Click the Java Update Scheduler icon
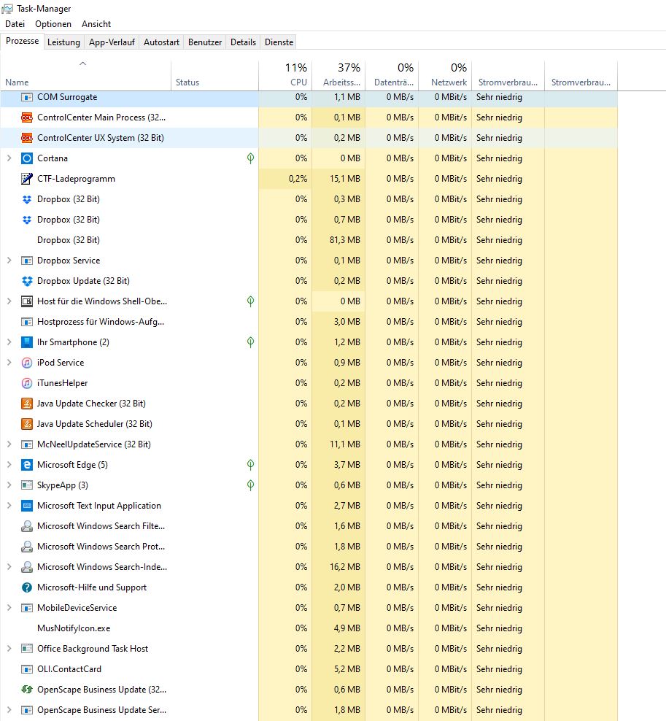 click(27, 423)
